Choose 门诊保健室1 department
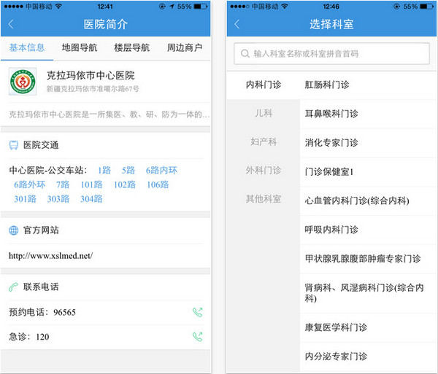Image resolution: width=438 pixels, height=374 pixels. click(x=368, y=172)
